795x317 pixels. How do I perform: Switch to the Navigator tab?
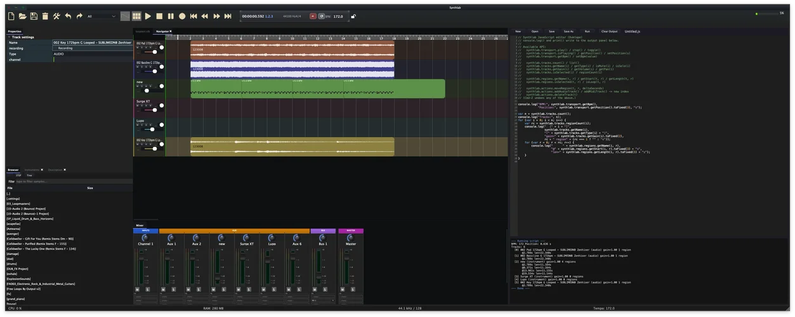point(162,31)
